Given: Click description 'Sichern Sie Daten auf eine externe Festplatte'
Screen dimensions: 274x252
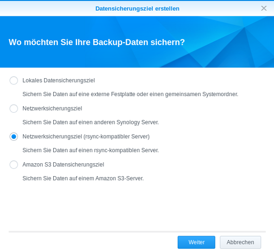Looking at the screenshot, I should (x=79, y=94).
